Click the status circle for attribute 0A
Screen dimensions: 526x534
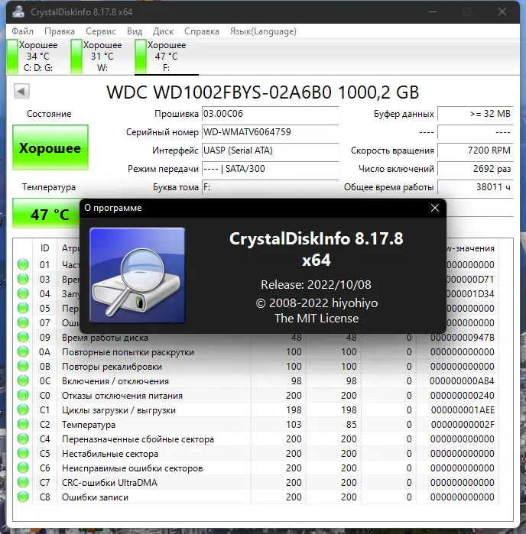(23, 352)
